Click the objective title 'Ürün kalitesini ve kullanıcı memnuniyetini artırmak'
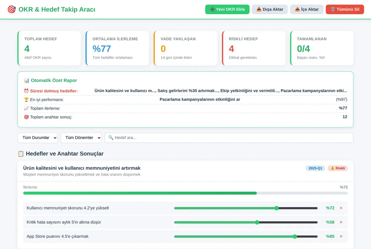371x249 pixels. click(82, 168)
